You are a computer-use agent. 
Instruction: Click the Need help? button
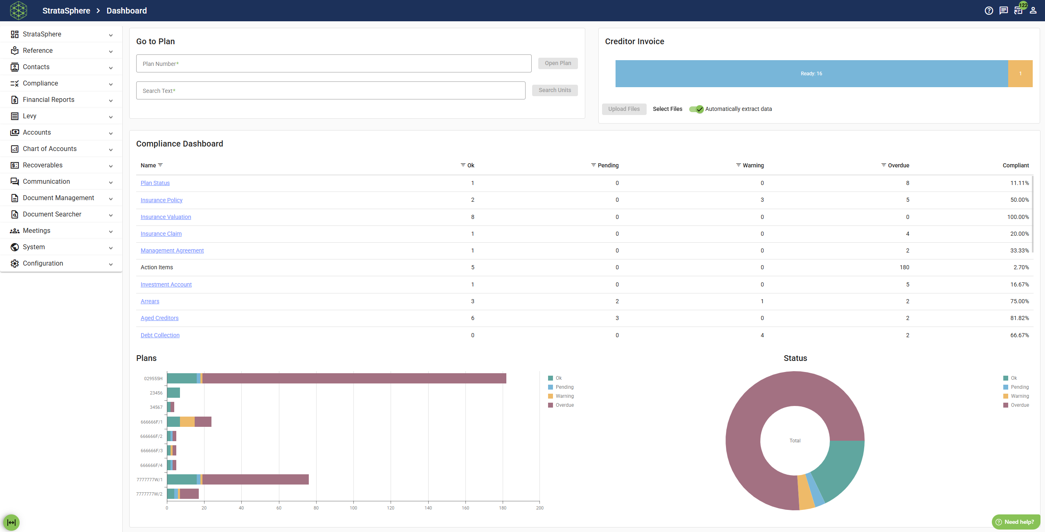[1016, 522]
